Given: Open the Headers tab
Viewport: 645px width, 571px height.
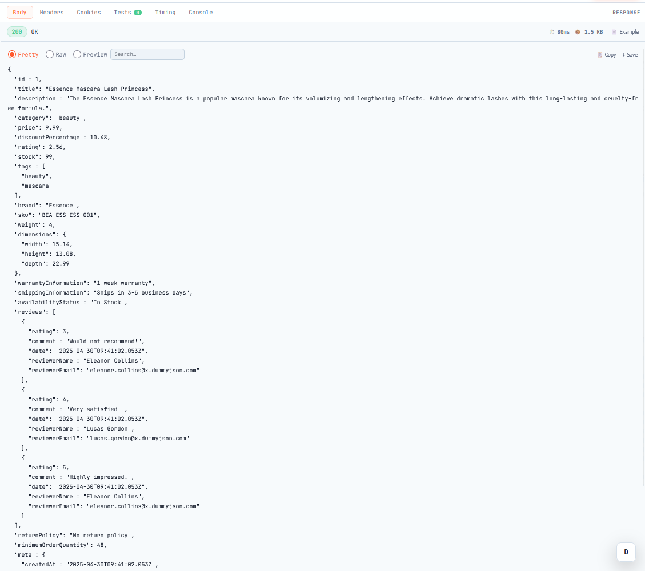Looking at the screenshot, I should [52, 13].
